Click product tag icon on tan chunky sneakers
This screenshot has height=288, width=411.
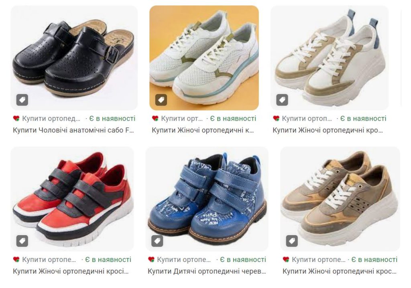point(292,241)
